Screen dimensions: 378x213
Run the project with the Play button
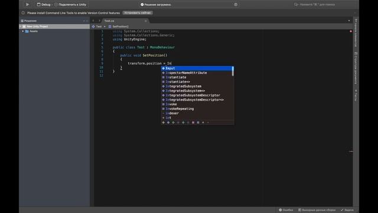27,4
